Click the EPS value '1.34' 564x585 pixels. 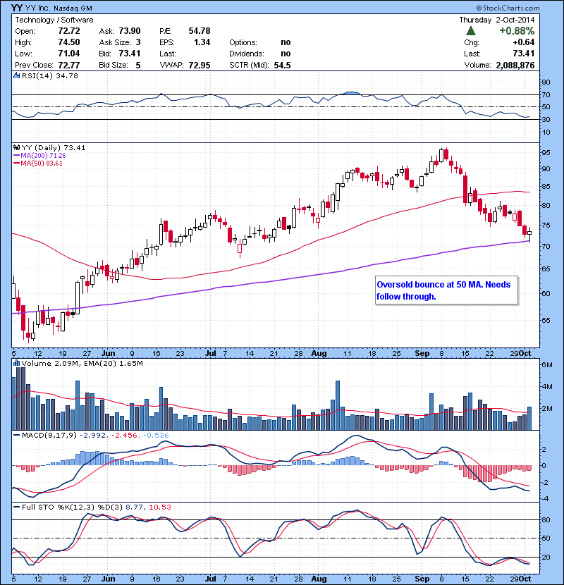coord(202,42)
